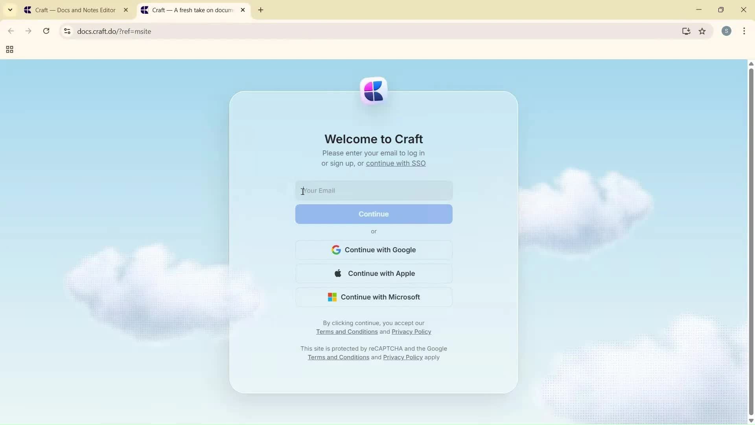Reload the current page
The image size is (755, 425).
pos(46,31)
